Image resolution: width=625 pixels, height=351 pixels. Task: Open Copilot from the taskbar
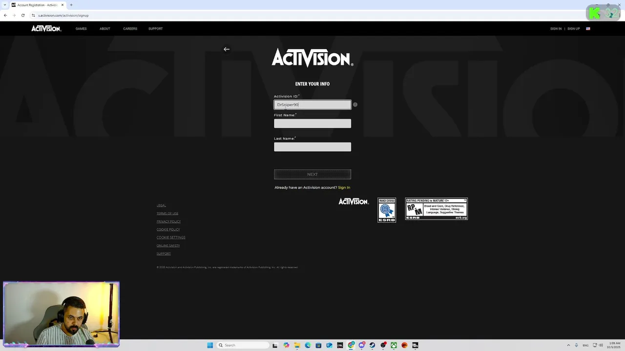286,345
